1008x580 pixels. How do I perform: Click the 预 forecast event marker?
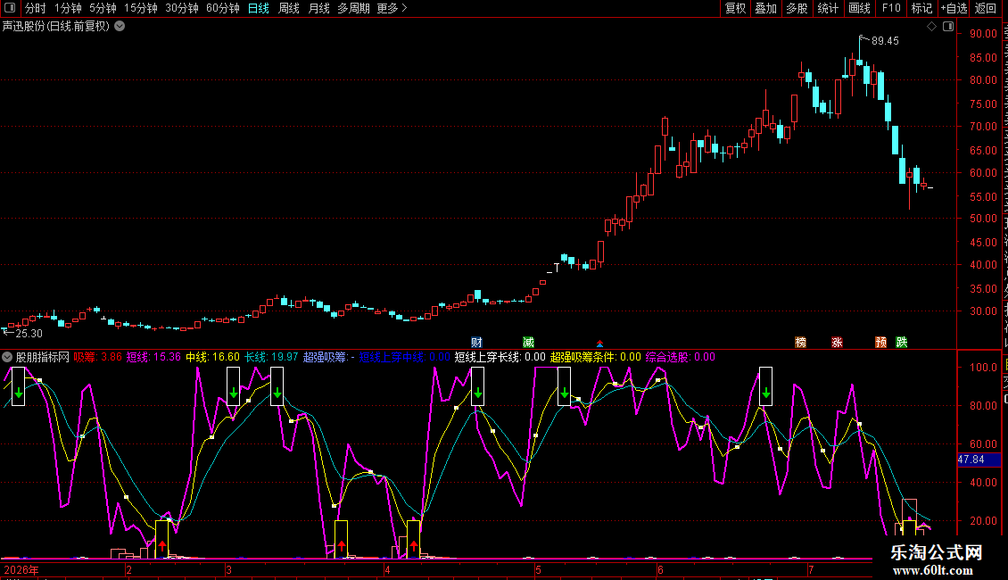[x=880, y=342]
